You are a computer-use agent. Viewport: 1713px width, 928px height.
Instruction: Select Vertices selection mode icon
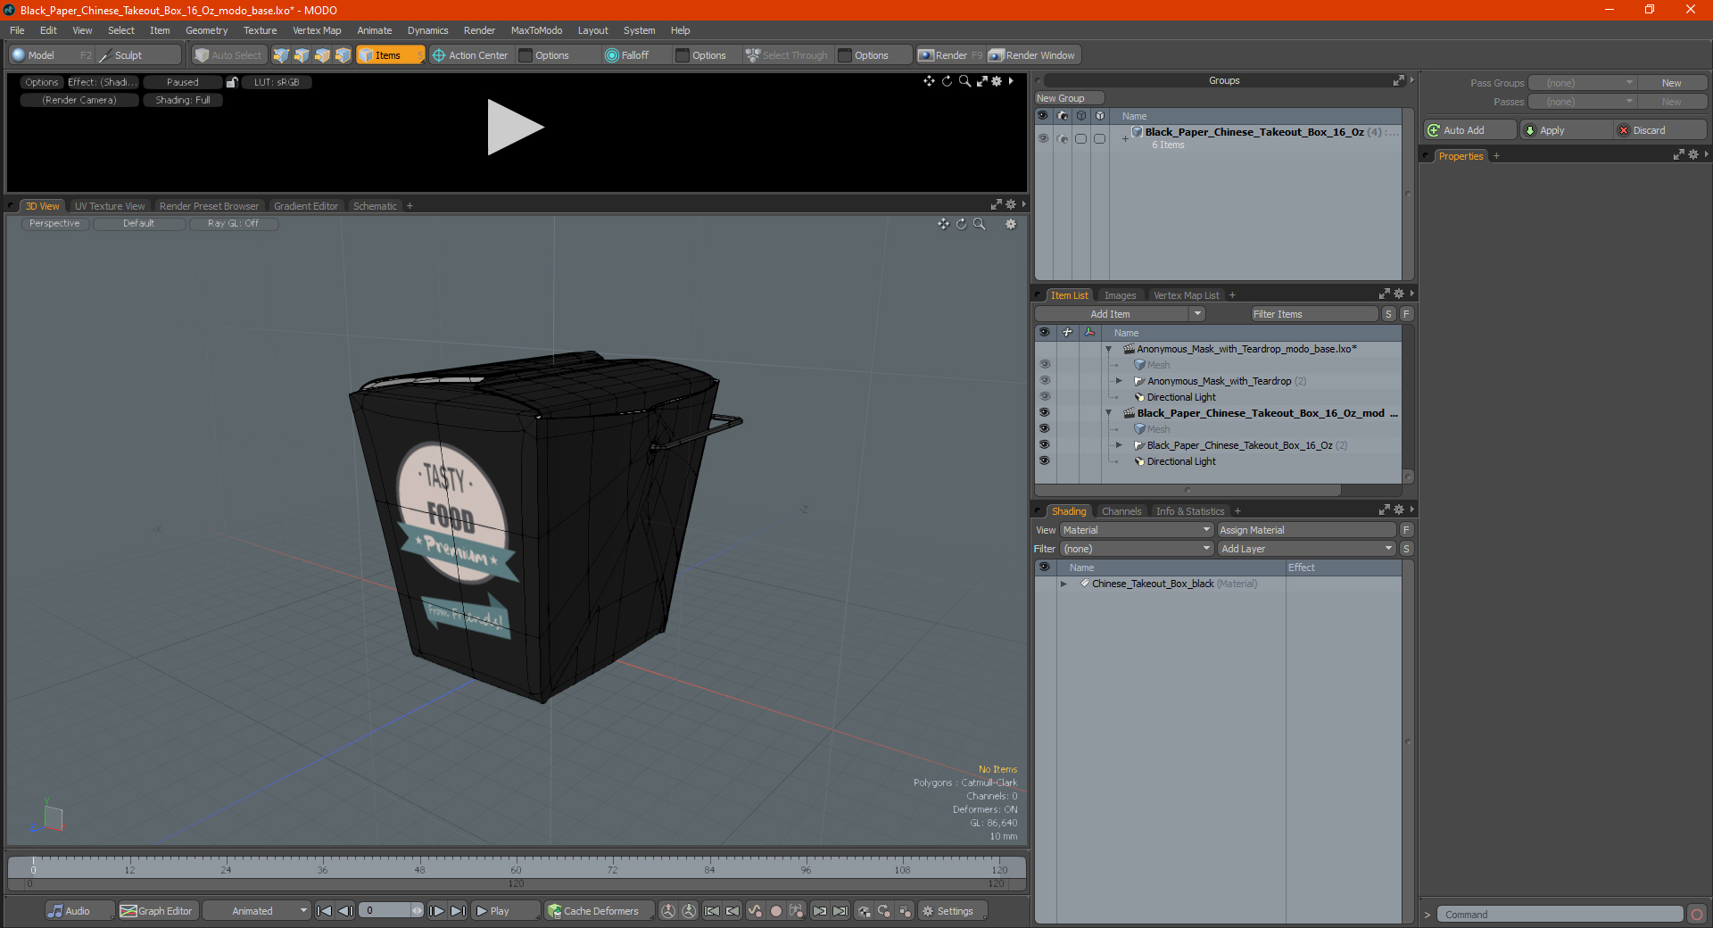[x=281, y=55]
